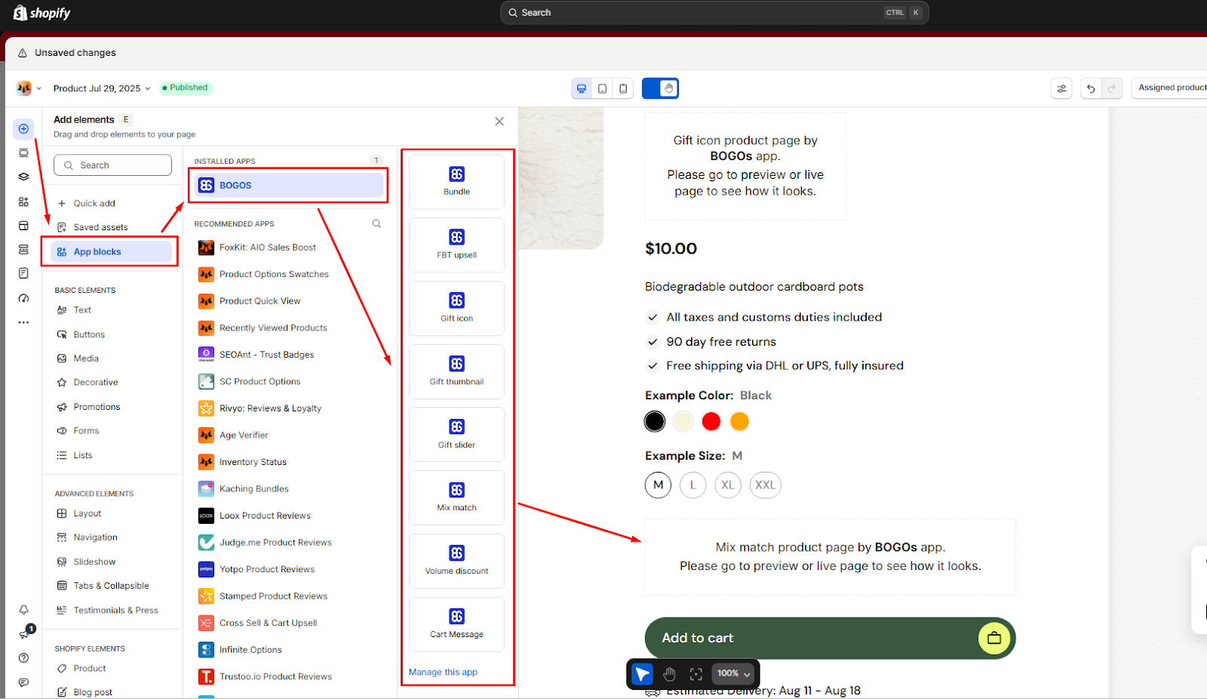Open page settings sliders icon
Viewport: 1207px width, 699px height.
[x=1061, y=88]
